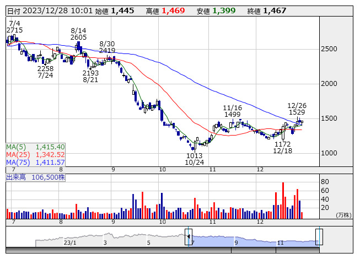Click the 11/16 1499 peak label
Viewport: 360px width, 259px height.
pos(232,111)
